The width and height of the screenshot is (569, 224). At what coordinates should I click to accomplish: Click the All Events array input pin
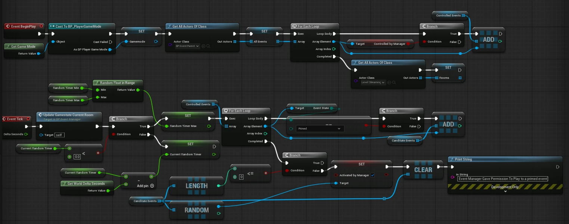tap(250, 41)
